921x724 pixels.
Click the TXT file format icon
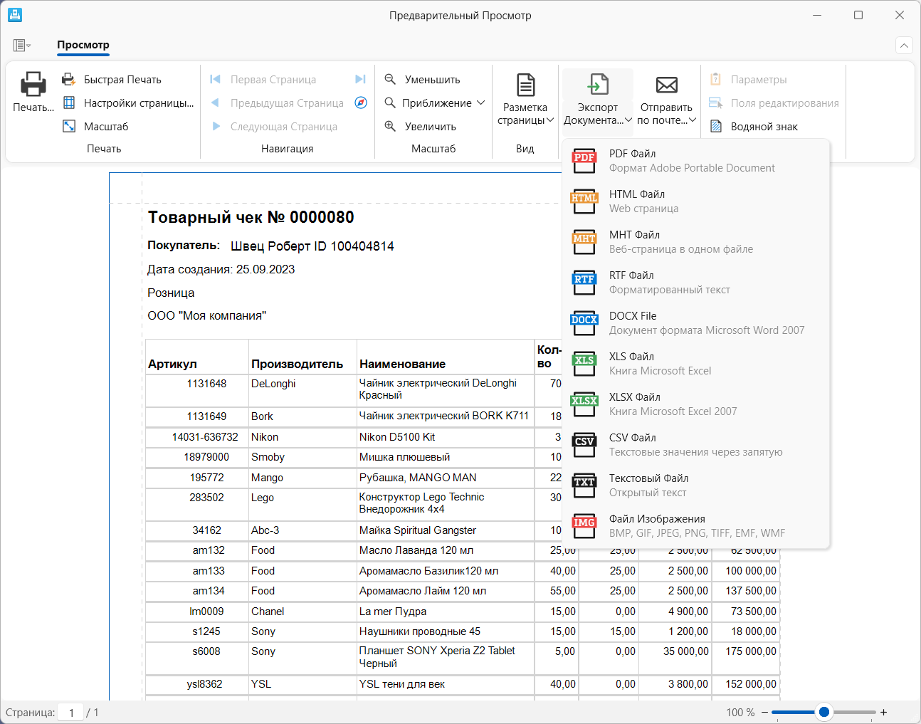tap(584, 486)
